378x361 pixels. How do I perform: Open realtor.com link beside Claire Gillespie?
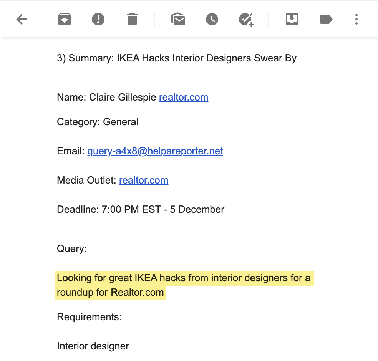coord(184,98)
